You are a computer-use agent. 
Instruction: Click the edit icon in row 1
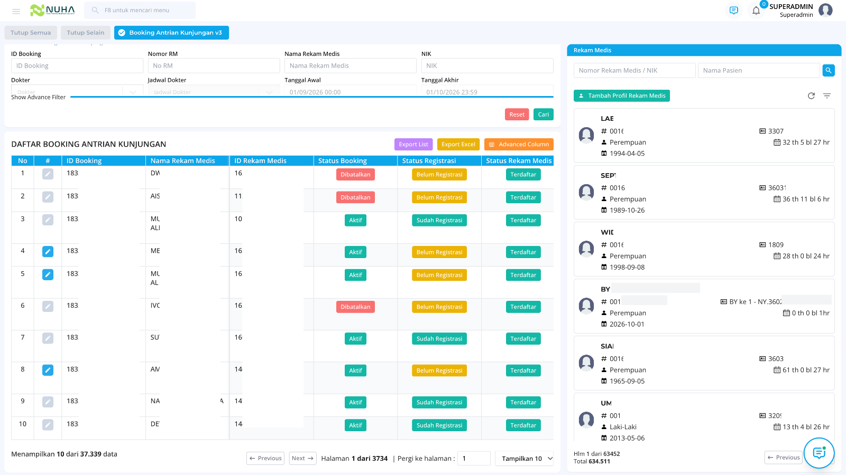tap(48, 174)
